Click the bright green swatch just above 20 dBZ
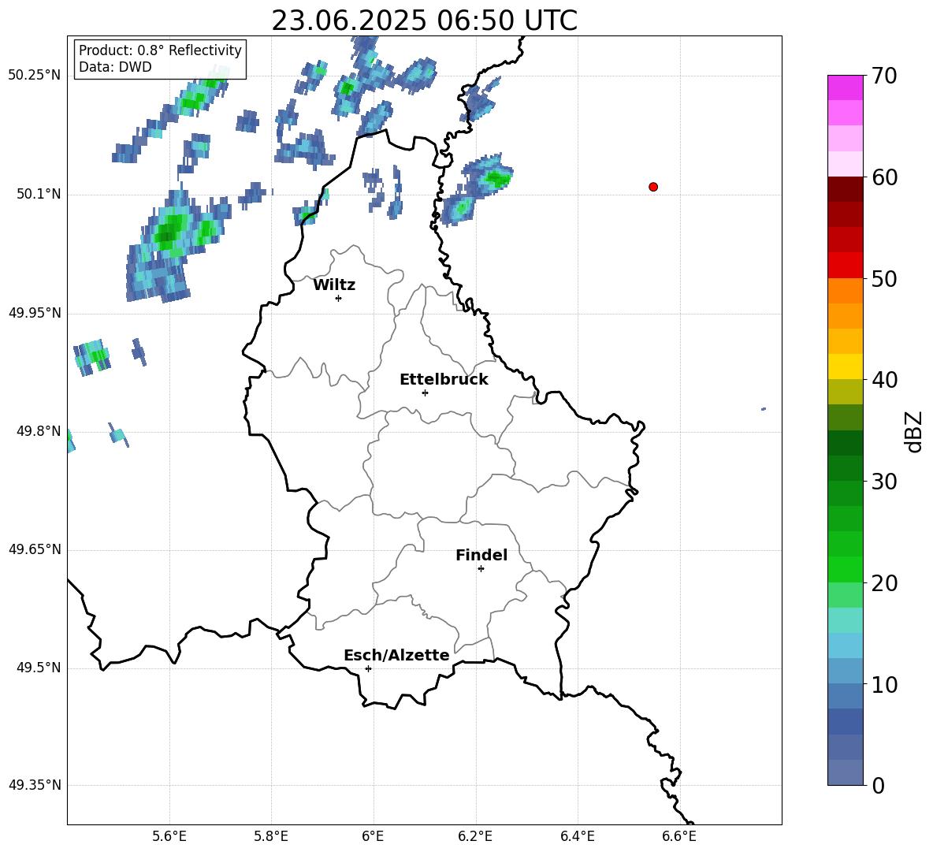This screenshot has width=933, height=852. [845, 569]
